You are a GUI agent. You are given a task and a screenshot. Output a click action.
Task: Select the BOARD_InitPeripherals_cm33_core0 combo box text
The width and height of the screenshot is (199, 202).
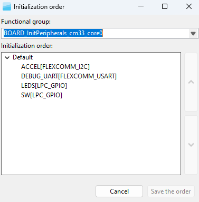[x=53, y=33]
